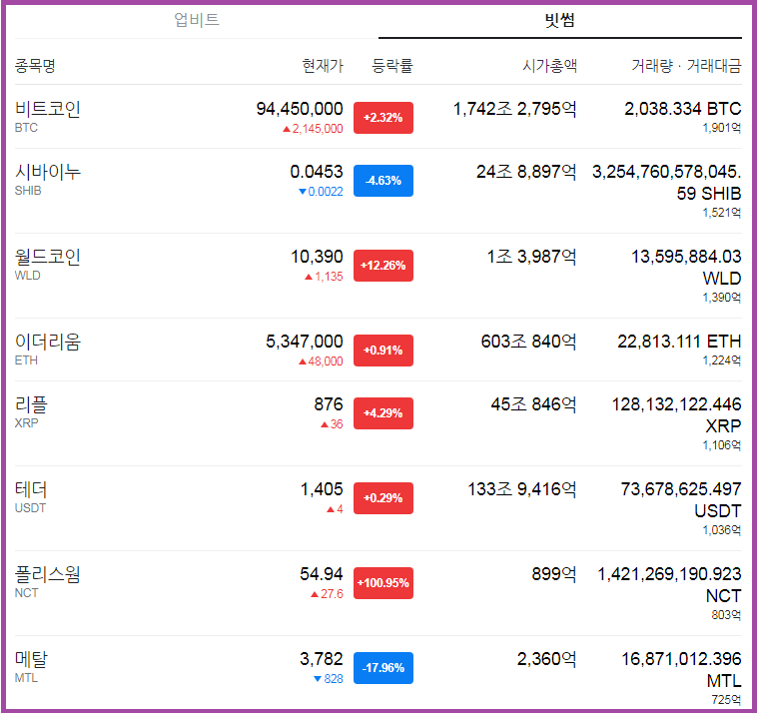Screen dimensions: 757x713
Task: Open the 이더리움 coin name
Action: (48, 342)
